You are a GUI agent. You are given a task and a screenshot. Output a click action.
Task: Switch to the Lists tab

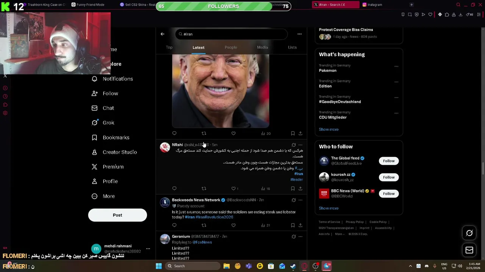(x=292, y=47)
